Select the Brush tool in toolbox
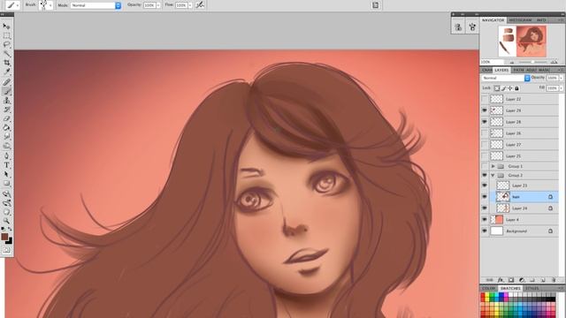 click(x=6, y=91)
